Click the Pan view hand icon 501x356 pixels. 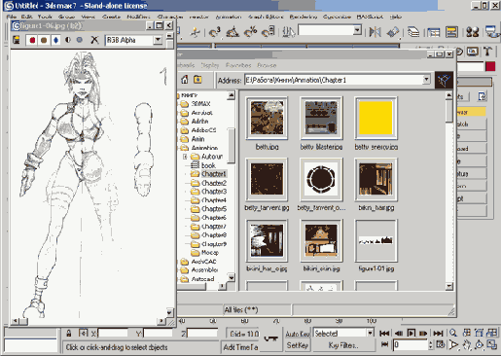tap(466, 345)
